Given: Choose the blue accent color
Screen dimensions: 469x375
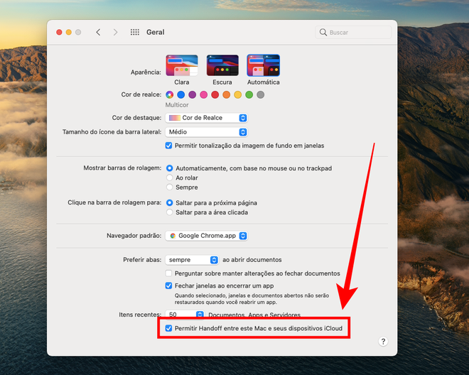Looking at the screenshot, I should [181, 94].
